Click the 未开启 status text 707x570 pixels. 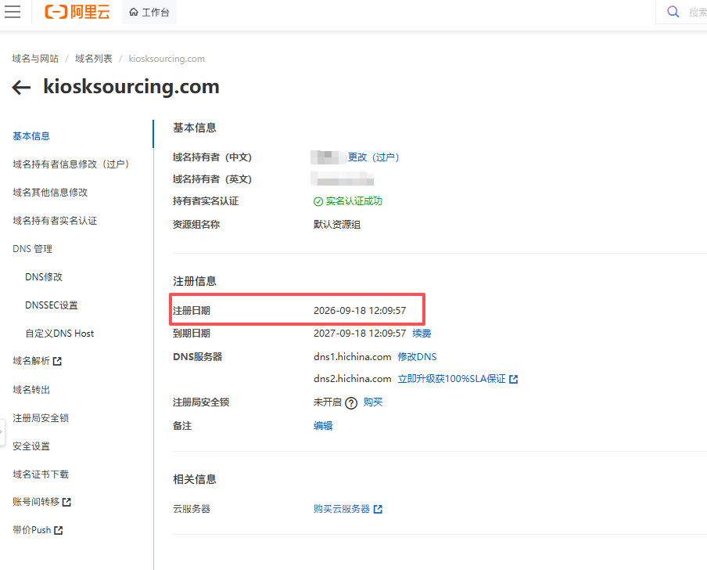pos(328,402)
